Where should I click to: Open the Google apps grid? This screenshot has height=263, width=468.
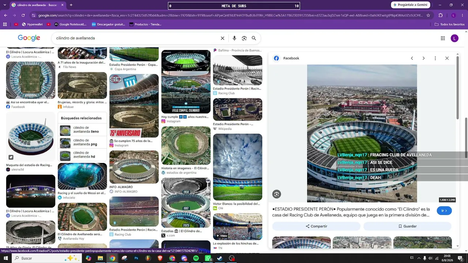443,38
